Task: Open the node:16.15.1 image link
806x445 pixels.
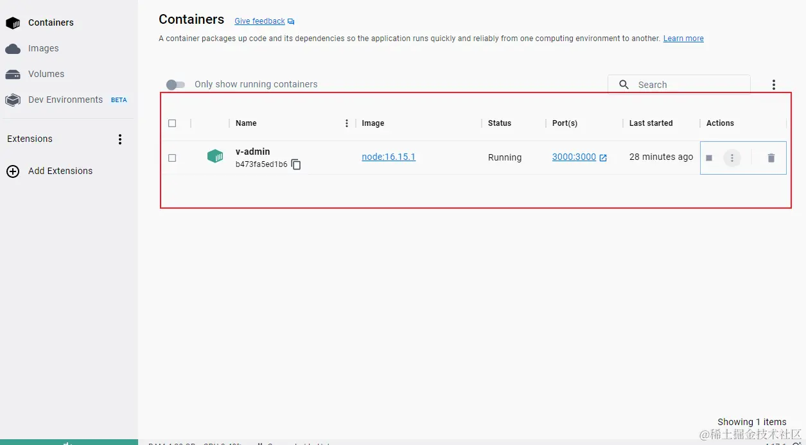Action: [x=389, y=157]
